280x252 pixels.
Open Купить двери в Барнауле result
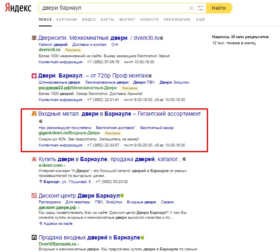(x=110, y=159)
